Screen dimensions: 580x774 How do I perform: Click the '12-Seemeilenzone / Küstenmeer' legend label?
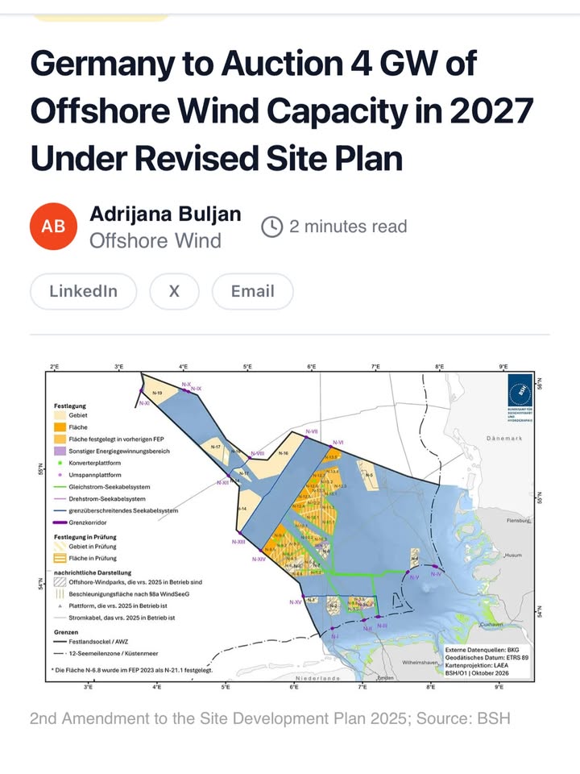click(114, 654)
